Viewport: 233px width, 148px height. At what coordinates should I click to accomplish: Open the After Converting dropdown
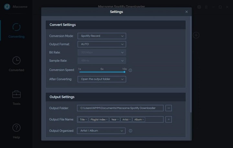102,79
